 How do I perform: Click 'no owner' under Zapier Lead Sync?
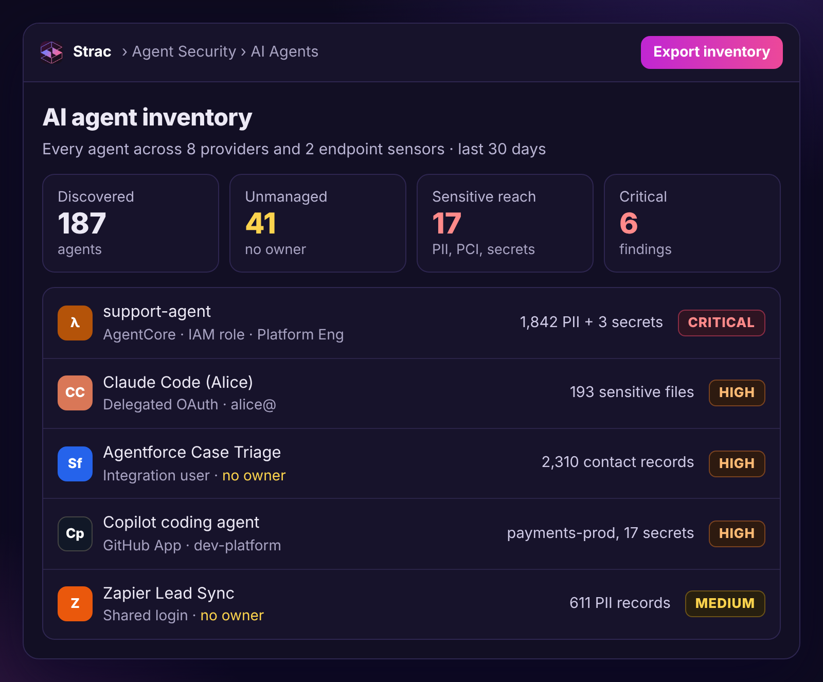coord(232,616)
